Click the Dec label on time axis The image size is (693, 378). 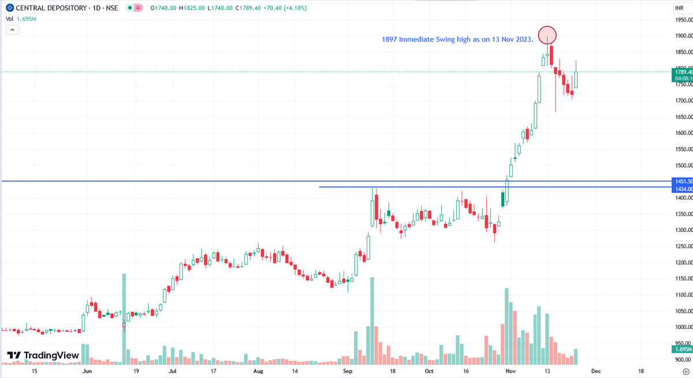tap(597, 372)
